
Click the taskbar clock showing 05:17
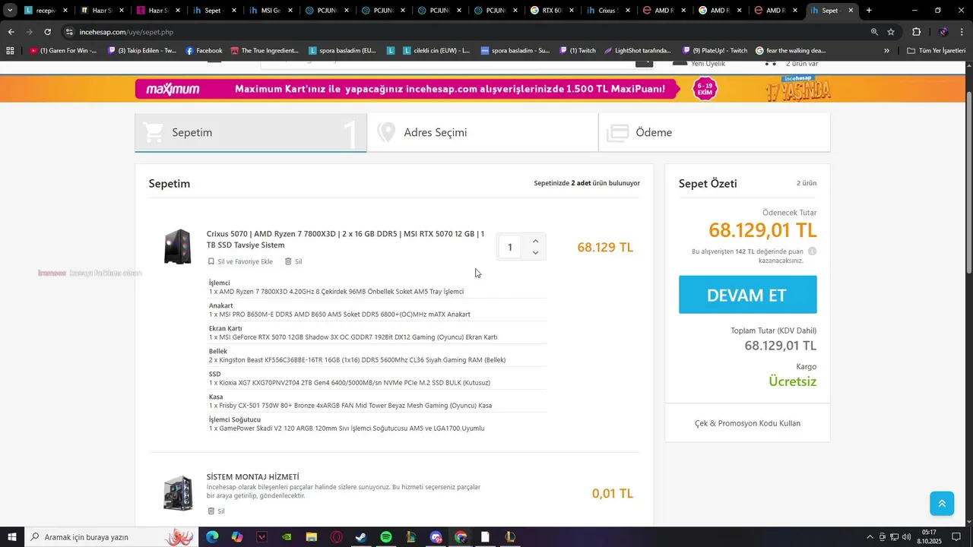pyautogui.click(x=929, y=537)
